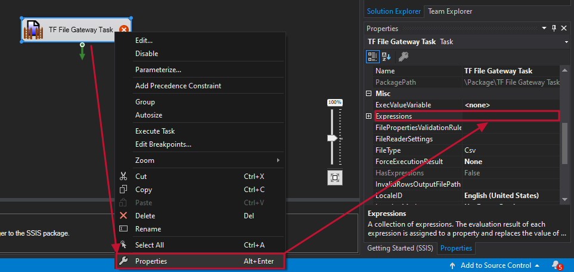This screenshot has width=574, height=272.
Task: Select the Alphabetical sort icon in Properties
Action: coord(387,57)
